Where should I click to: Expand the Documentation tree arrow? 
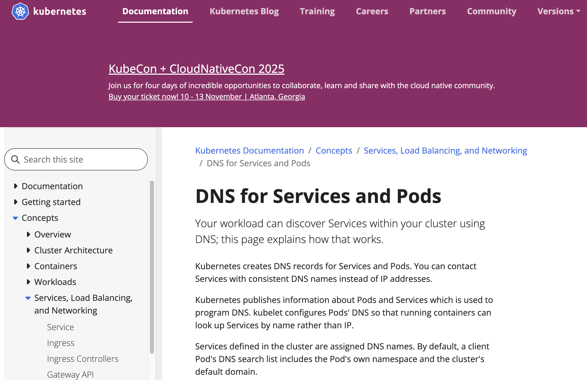(16, 186)
